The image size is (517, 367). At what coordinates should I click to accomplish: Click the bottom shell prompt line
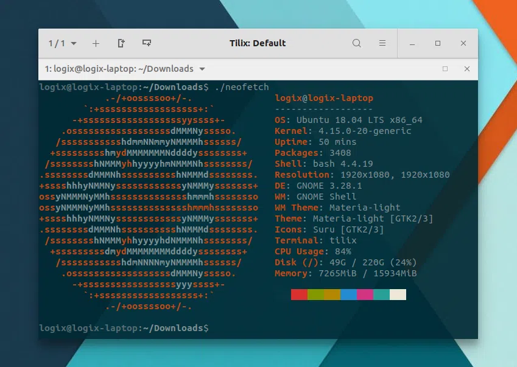[x=124, y=328]
